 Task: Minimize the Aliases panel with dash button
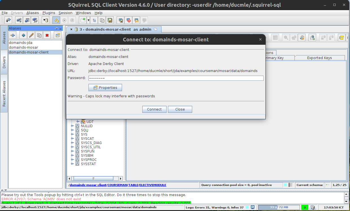[60, 28]
